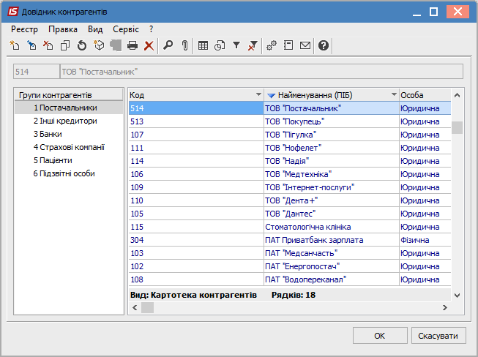Click the gears settings icon
The height and width of the screenshot is (357, 478).
[272, 45]
